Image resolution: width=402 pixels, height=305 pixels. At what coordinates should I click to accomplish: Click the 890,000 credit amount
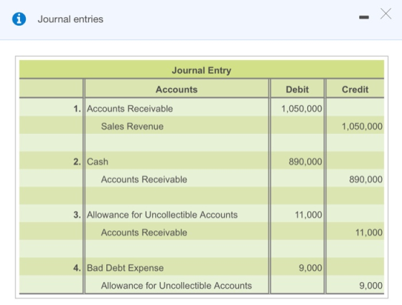pyautogui.click(x=366, y=180)
